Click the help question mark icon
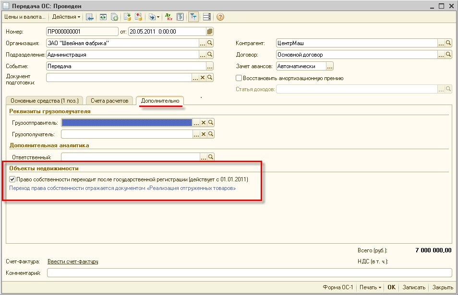 [x=220, y=17]
